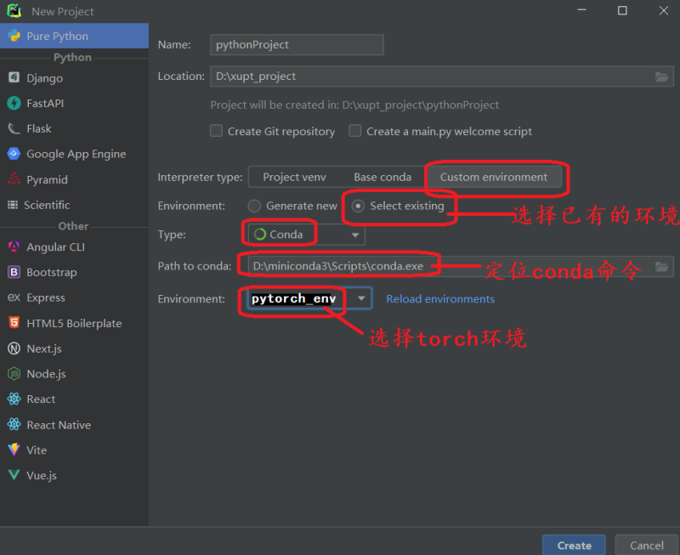Click the Reload environments link
The width and height of the screenshot is (680, 555).
point(440,299)
